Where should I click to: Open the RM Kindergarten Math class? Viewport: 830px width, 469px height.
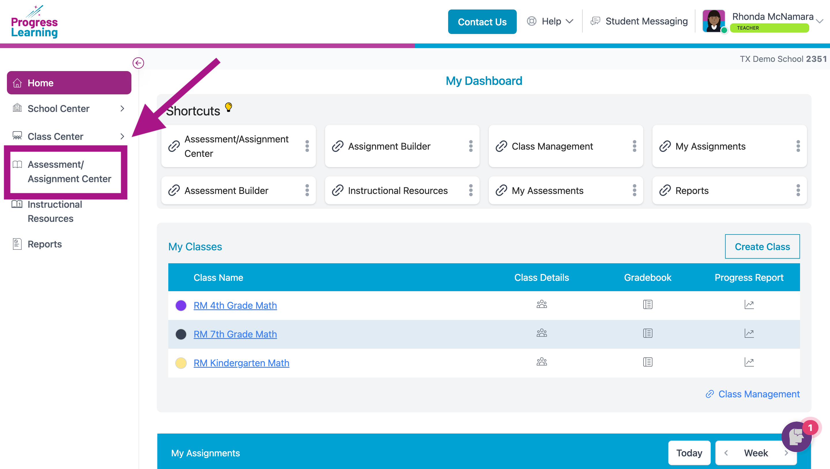[x=241, y=363]
